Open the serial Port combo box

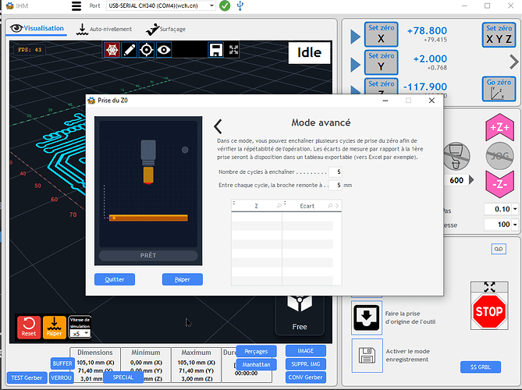[x=161, y=5]
